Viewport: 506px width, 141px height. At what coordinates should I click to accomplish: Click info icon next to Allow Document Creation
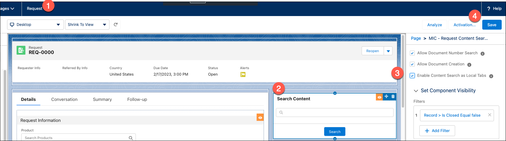click(469, 65)
